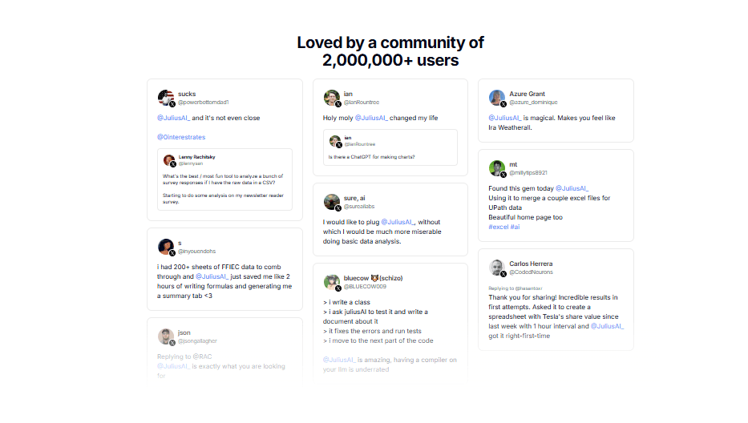The height and width of the screenshot is (423, 748).
Task: Click Lenny Rachitsky's avatar in quoted tweet
Action: pos(169,160)
